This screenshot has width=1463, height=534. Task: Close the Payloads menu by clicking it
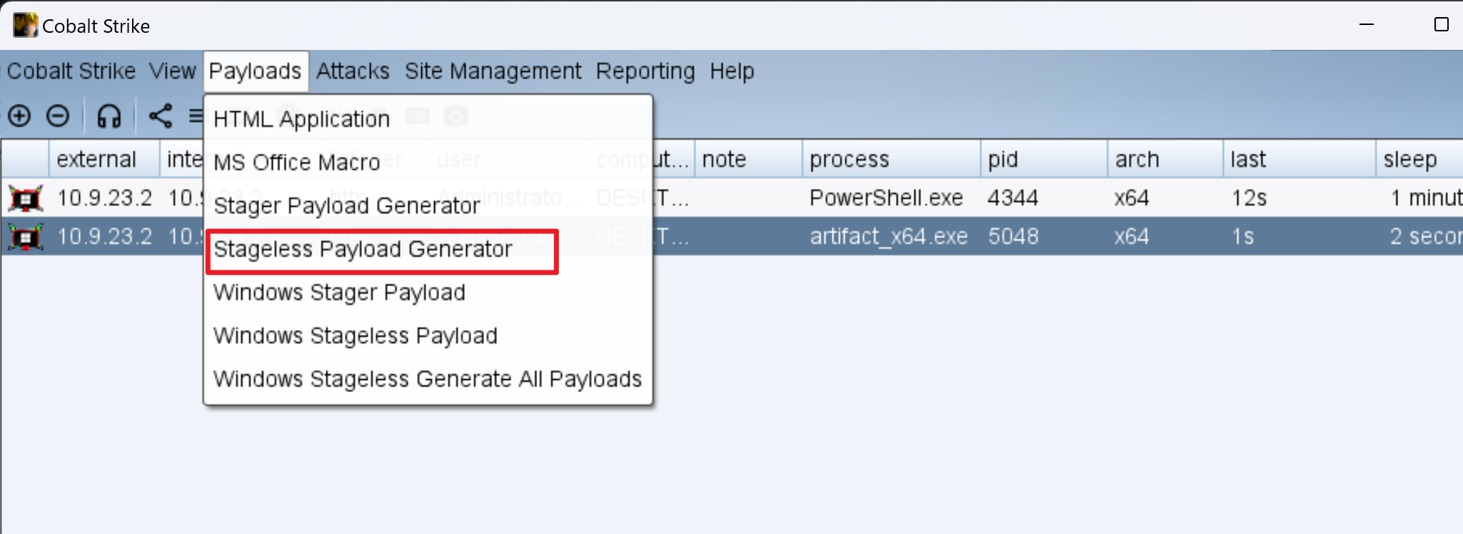pyautogui.click(x=255, y=71)
